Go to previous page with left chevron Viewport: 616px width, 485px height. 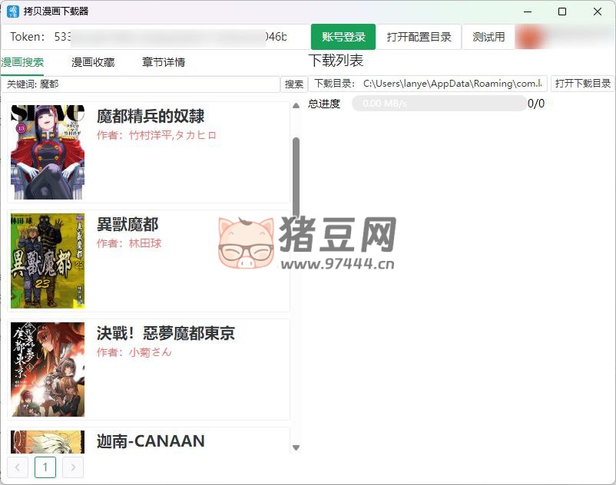click(x=18, y=467)
